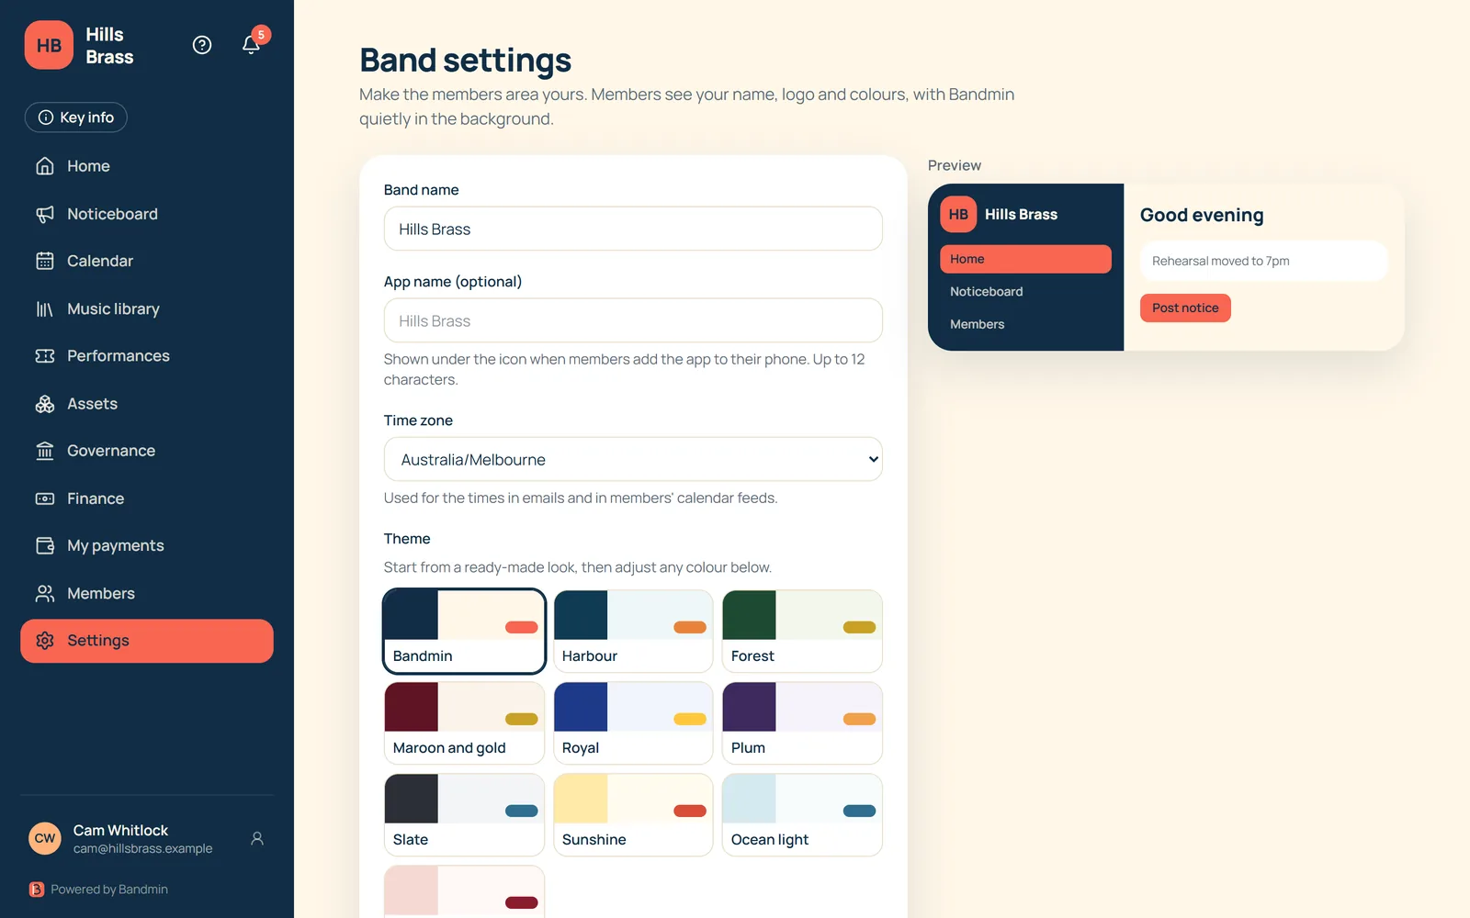Click the App name optional field
1470x918 pixels.
point(633,320)
